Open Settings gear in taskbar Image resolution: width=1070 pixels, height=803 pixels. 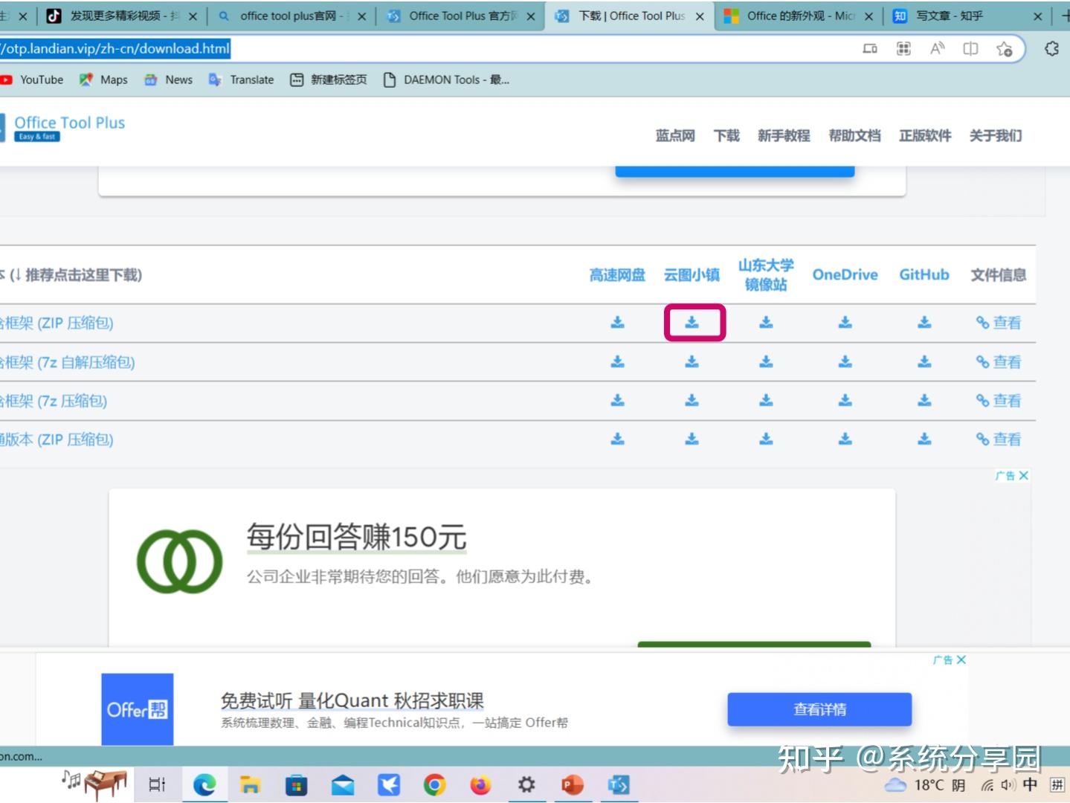(526, 784)
